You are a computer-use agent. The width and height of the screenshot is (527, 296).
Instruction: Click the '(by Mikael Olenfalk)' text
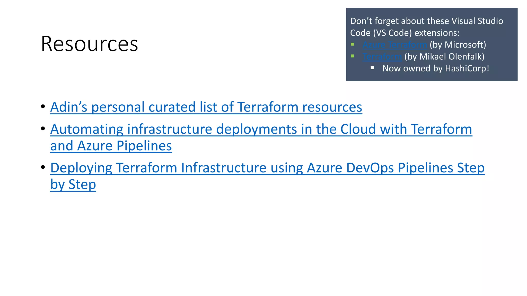click(x=444, y=57)
